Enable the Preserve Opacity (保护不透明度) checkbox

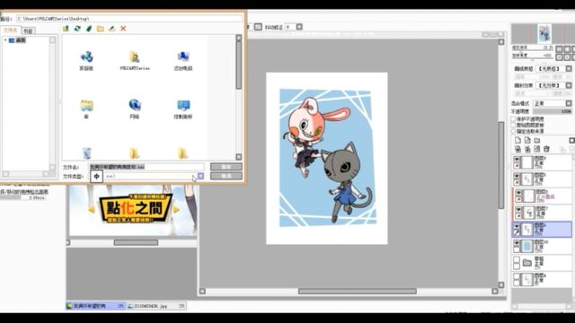(x=513, y=119)
